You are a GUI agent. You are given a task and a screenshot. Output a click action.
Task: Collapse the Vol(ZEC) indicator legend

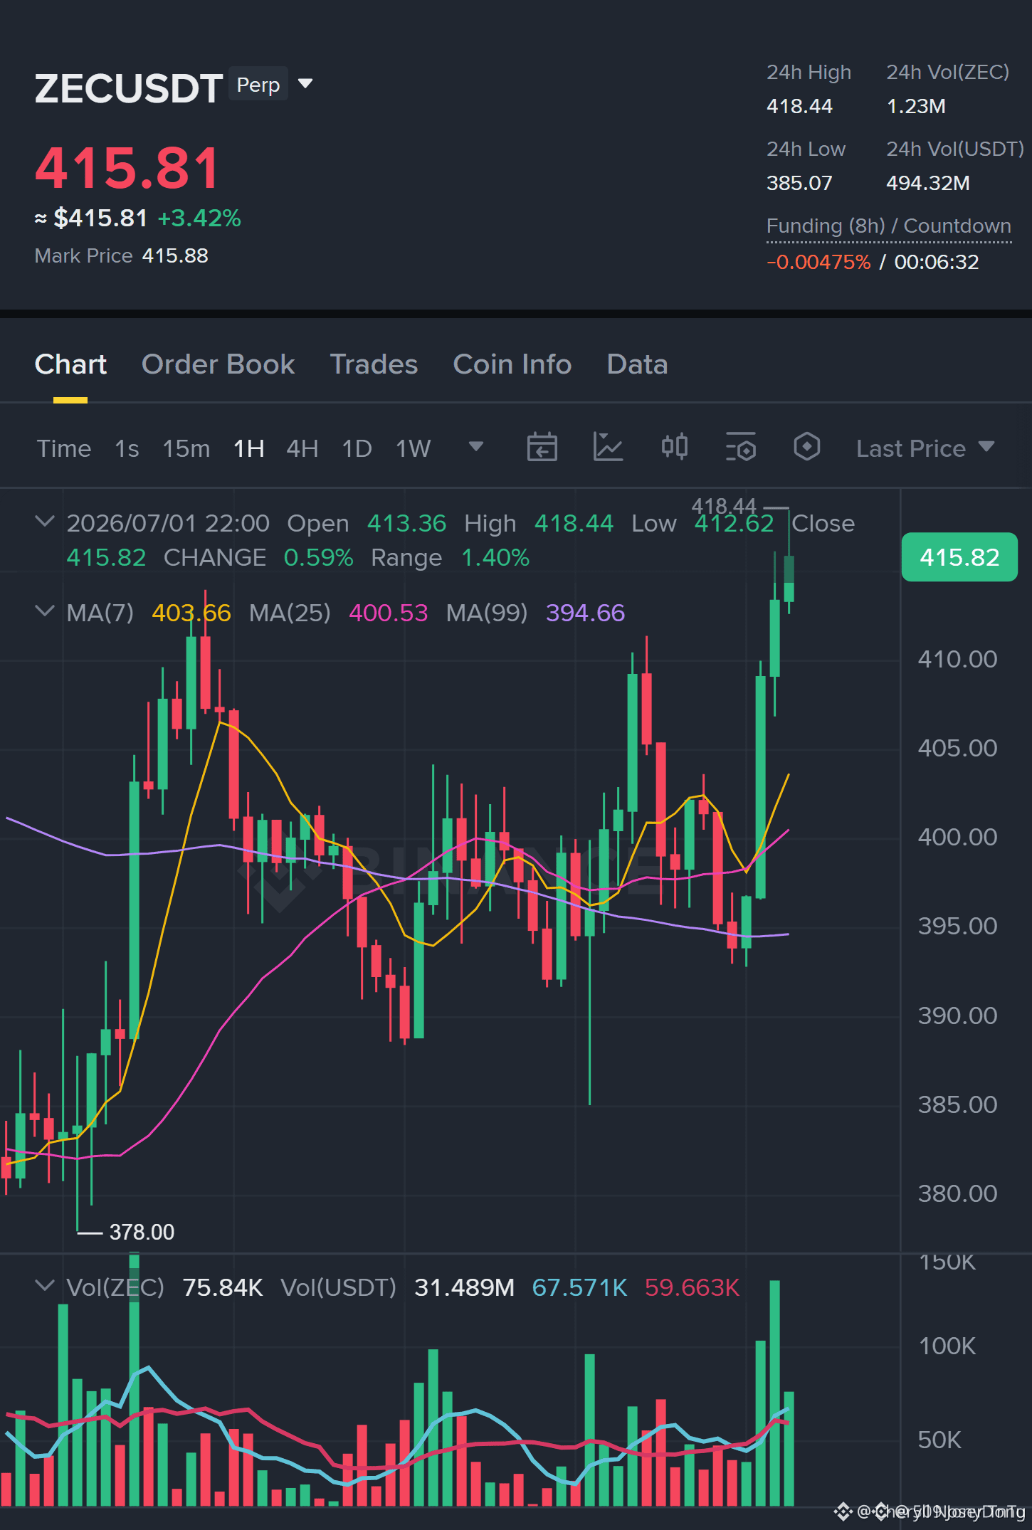45,1286
